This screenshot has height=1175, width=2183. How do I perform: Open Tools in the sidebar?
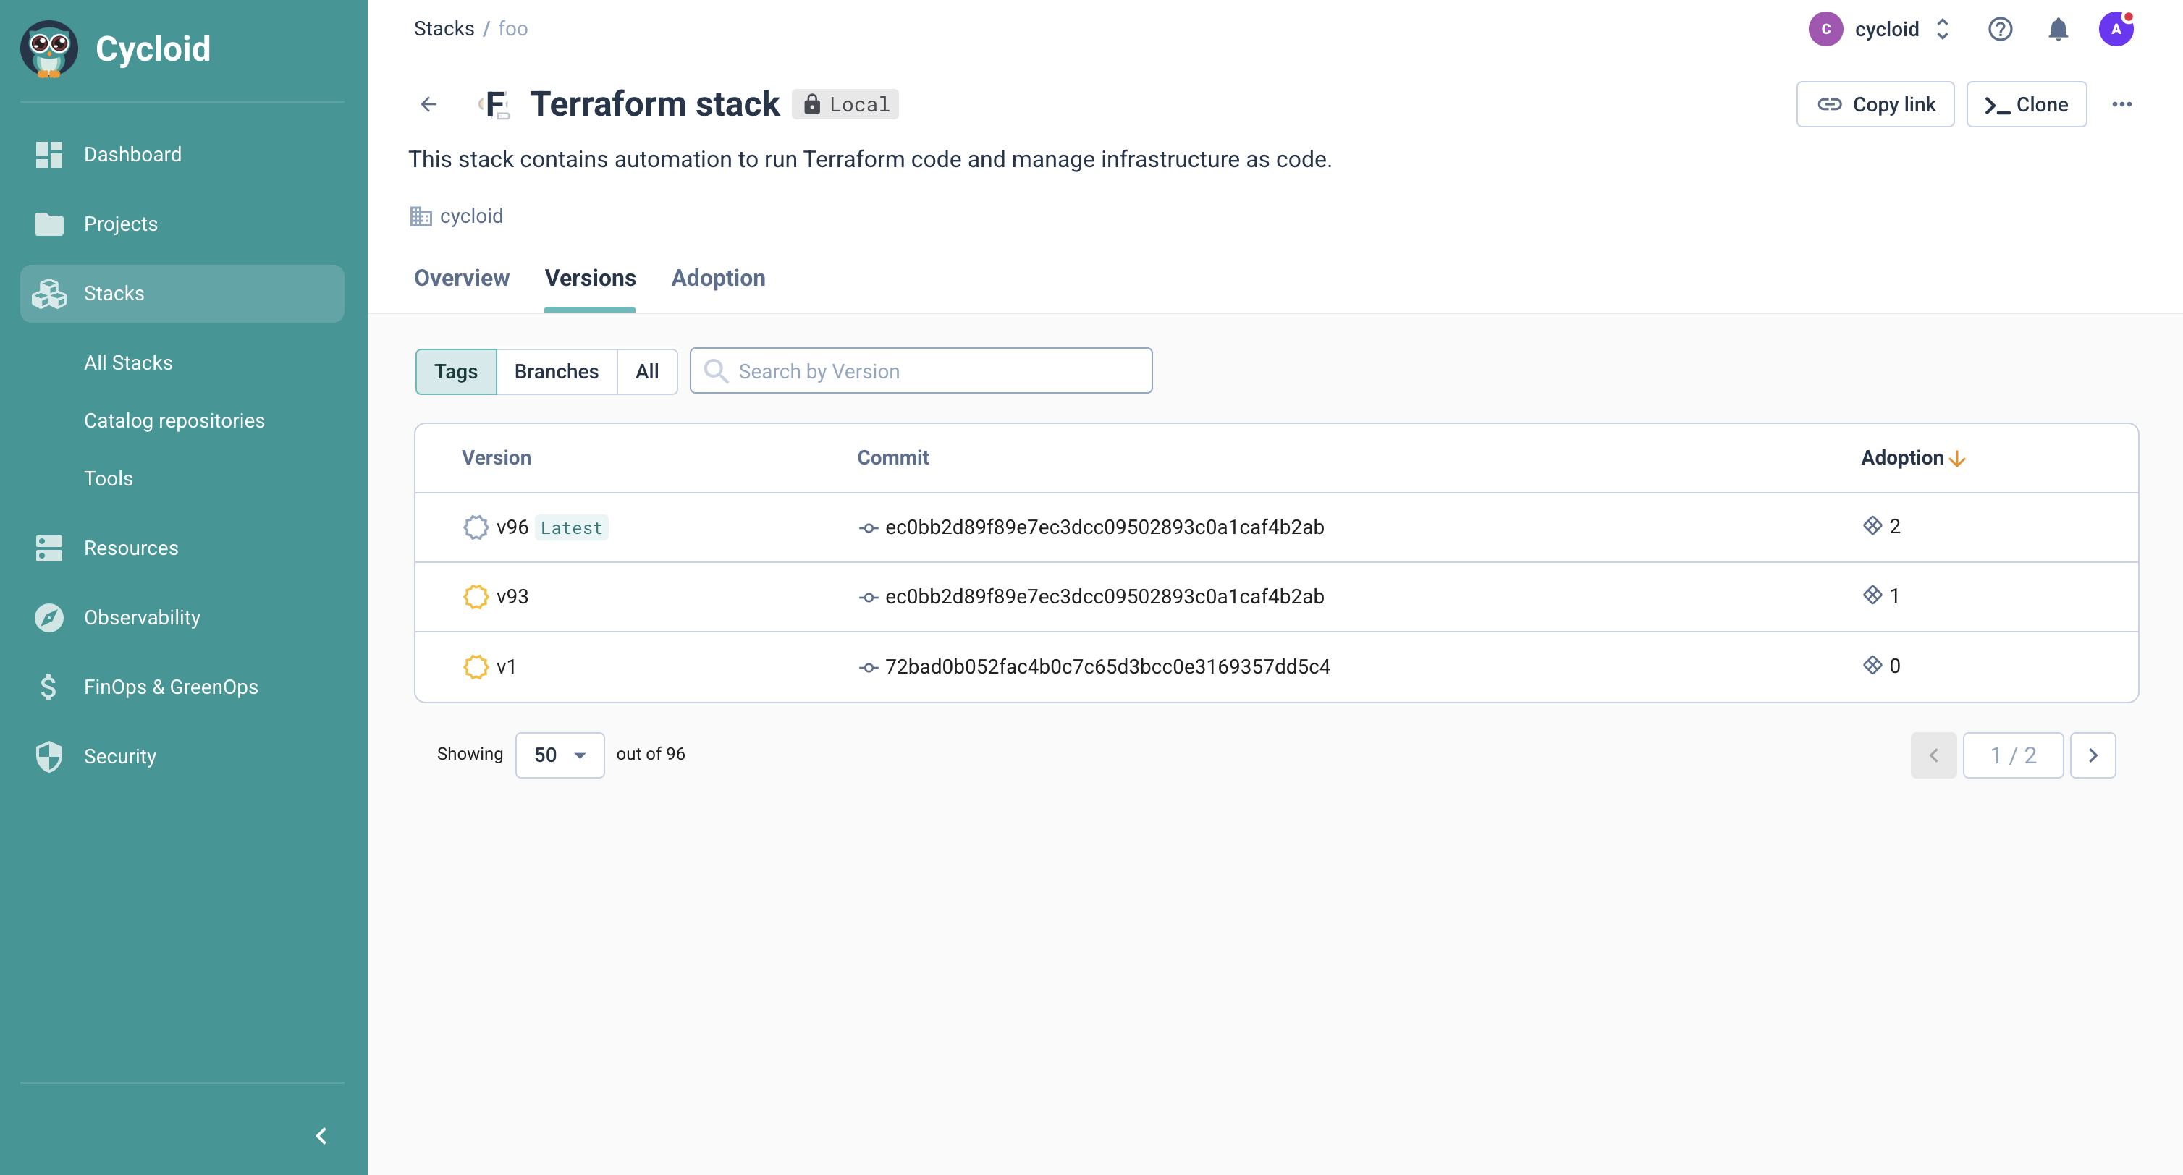pos(109,479)
